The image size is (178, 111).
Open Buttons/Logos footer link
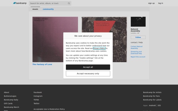point(10,96)
